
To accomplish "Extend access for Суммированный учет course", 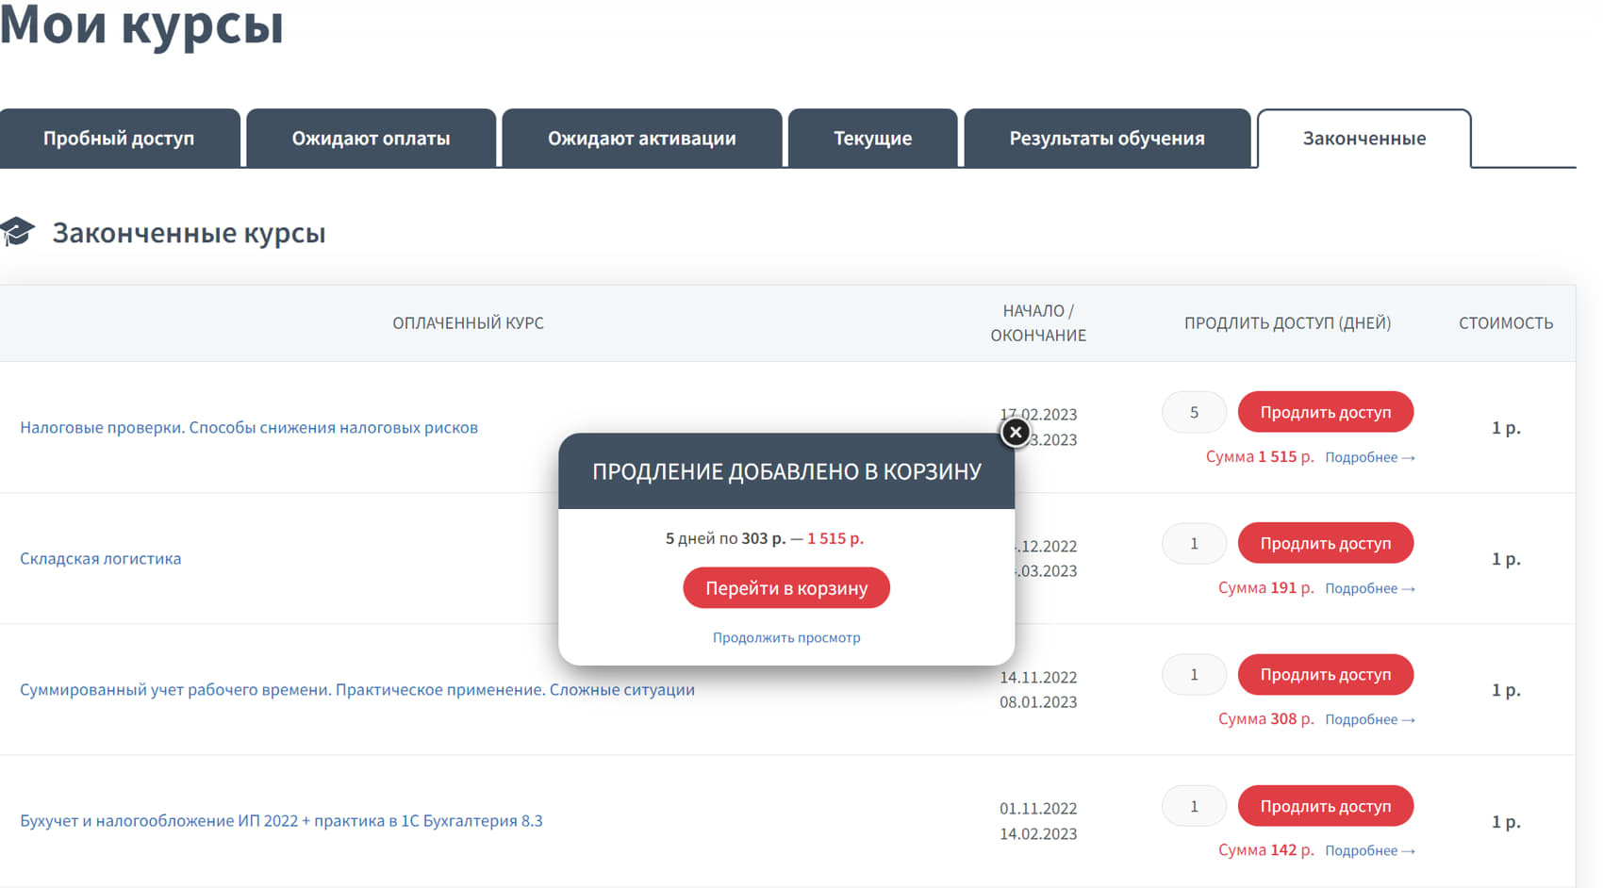I will point(1325,675).
